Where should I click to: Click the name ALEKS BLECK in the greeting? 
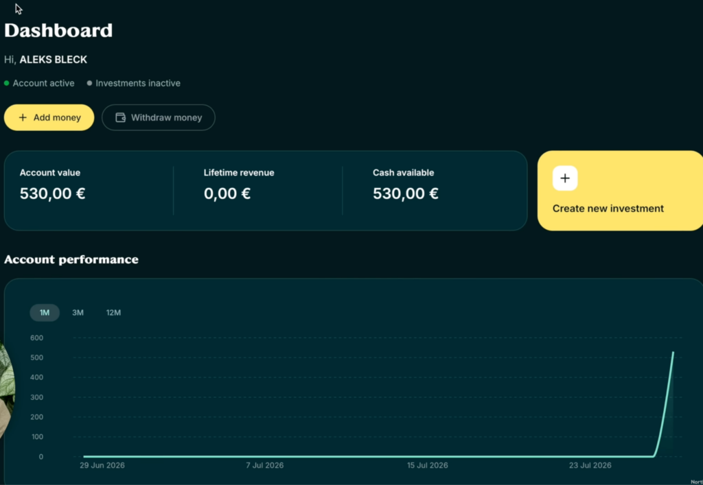[x=54, y=60]
